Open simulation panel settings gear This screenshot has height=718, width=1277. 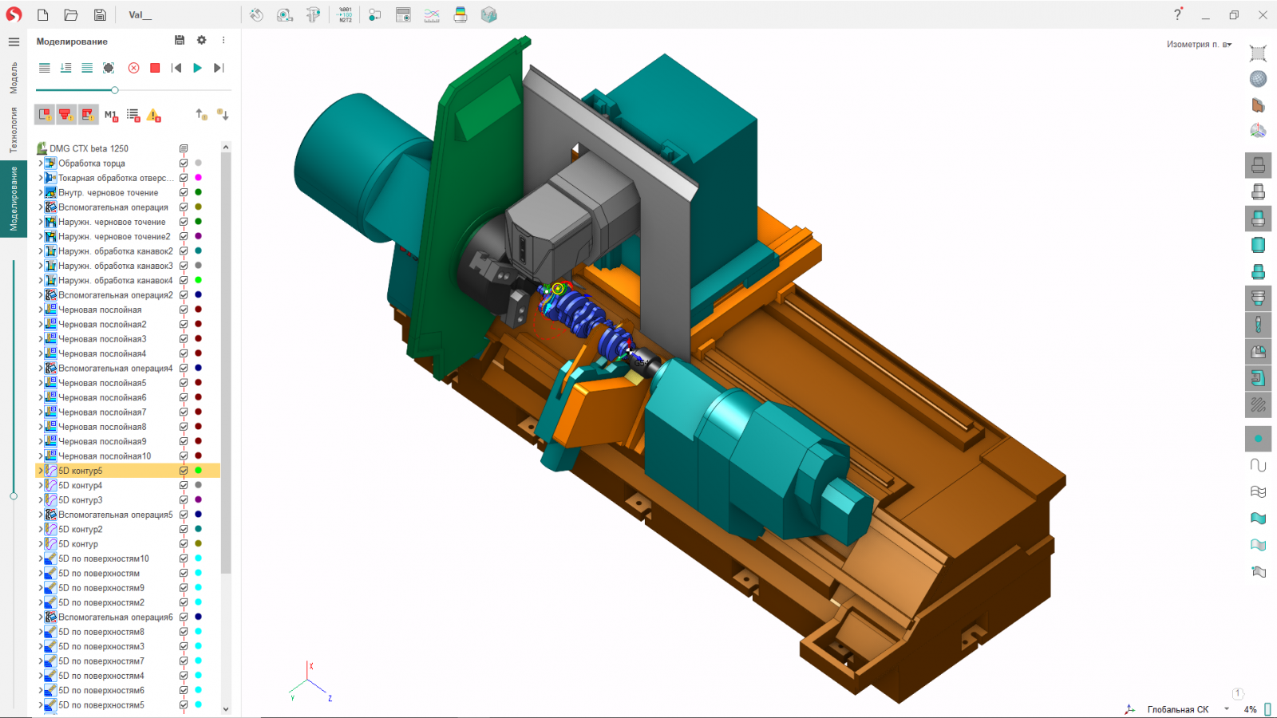pyautogui.click(x=201, y=41)
